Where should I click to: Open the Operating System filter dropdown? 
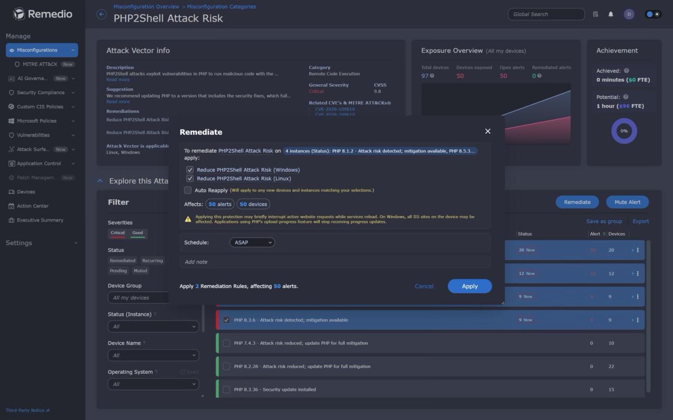[x=153, y=384]
